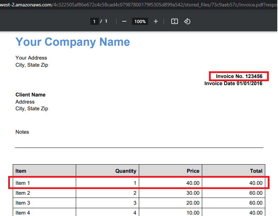Image resolution: width=278 pixels, height=216 pixels.
Task: Click the Total column header
Action: click(256, 171)
